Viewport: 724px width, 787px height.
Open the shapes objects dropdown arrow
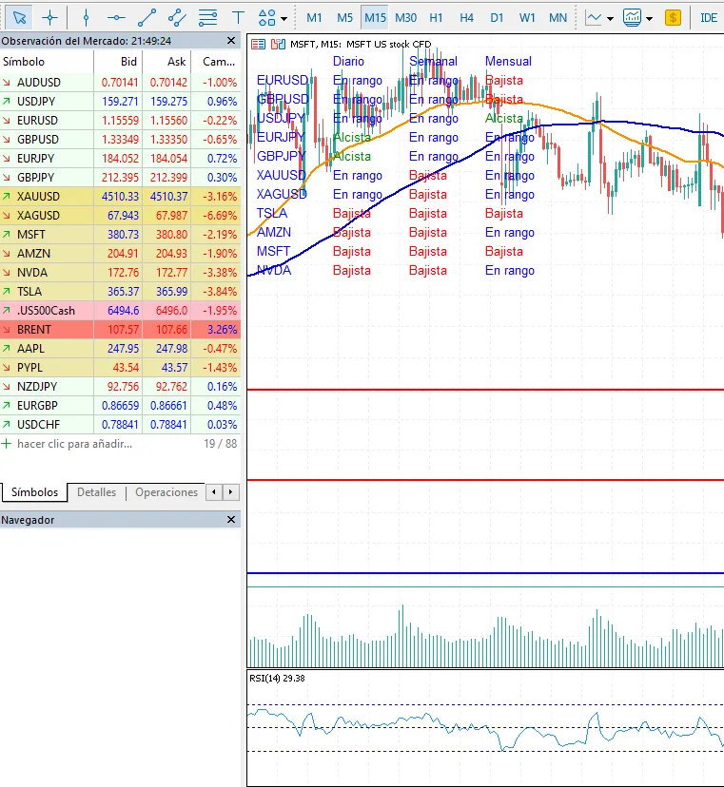pos(284,19)
